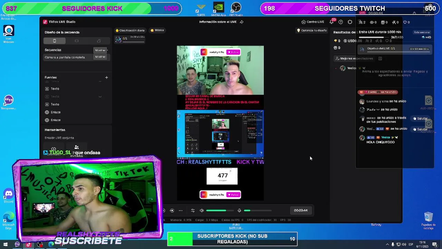Image resolution: width=442 pixels, height=249 pixels.
Task: Click the Mostrar button beside Secuencias
Action: pos(100,50)
